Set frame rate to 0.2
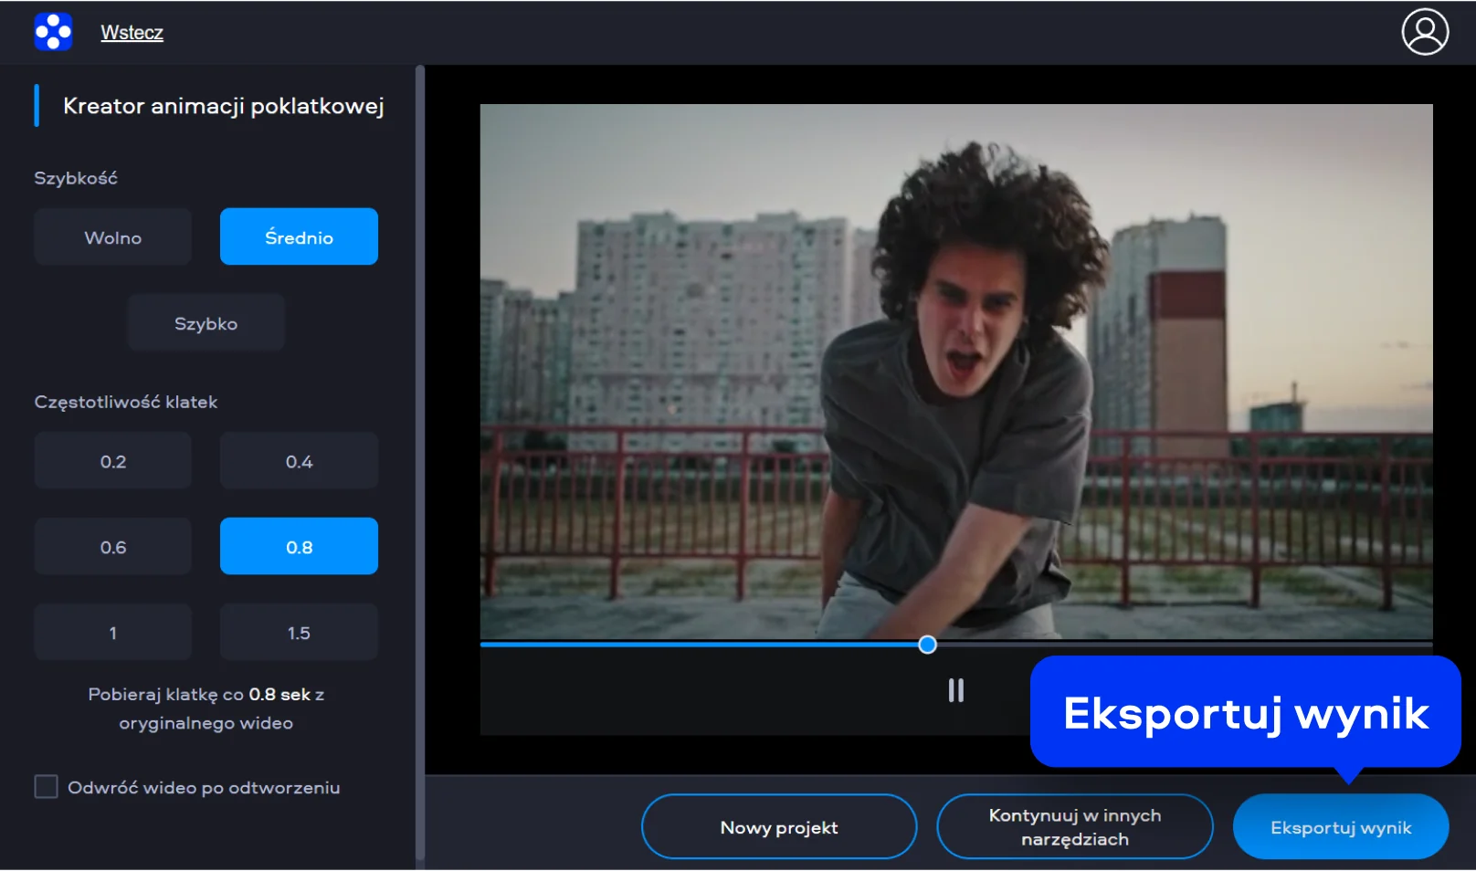The width and height of the screenshot is (1476, 871). [x=113, y=461]
